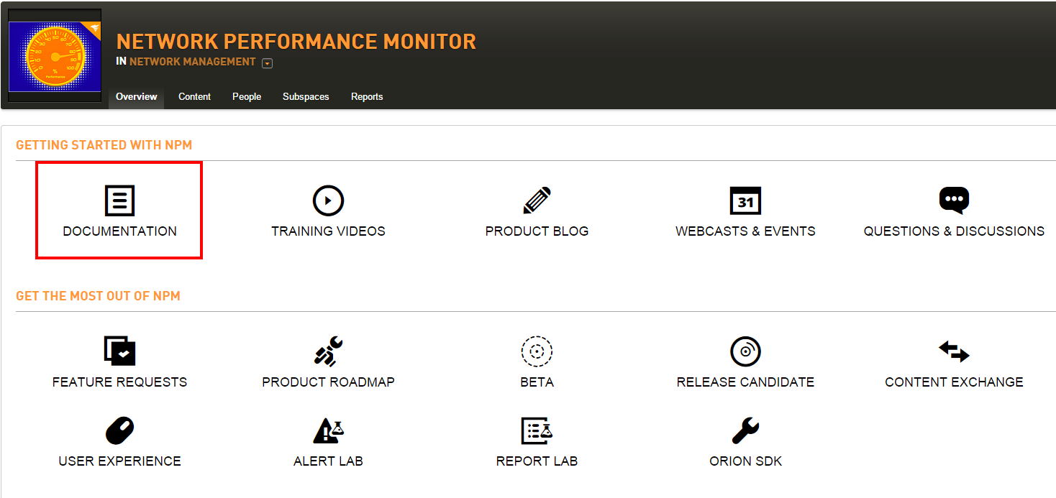The width and height of the screenshot is (1056, 498).
Task: Open Product Blog pencil icon
Action: pyautogui.click(x=537, y=200)
